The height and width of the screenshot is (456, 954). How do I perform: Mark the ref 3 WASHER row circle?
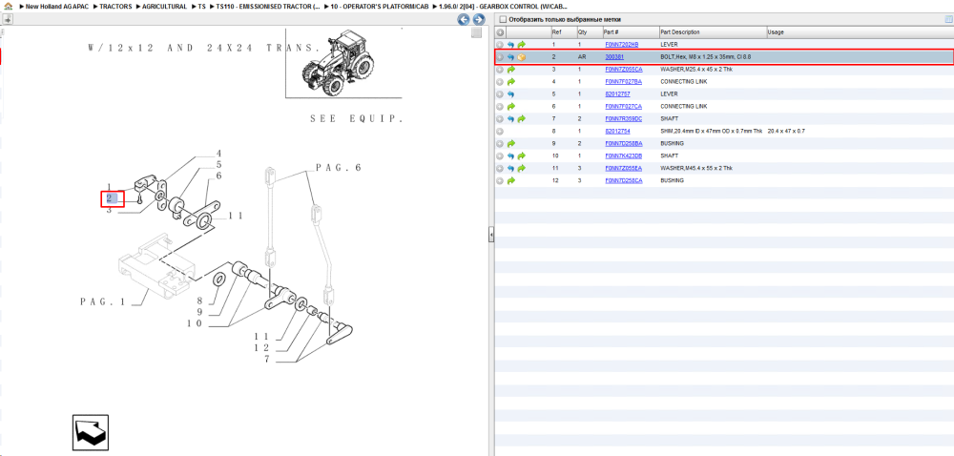coord(500,70)
